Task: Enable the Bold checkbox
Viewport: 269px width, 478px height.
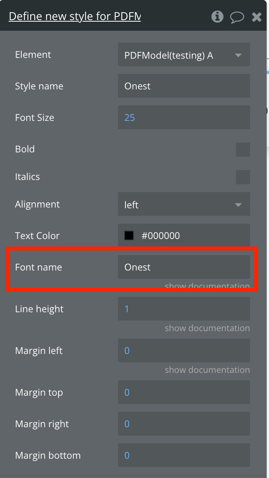Action: (x=243, y=150)
